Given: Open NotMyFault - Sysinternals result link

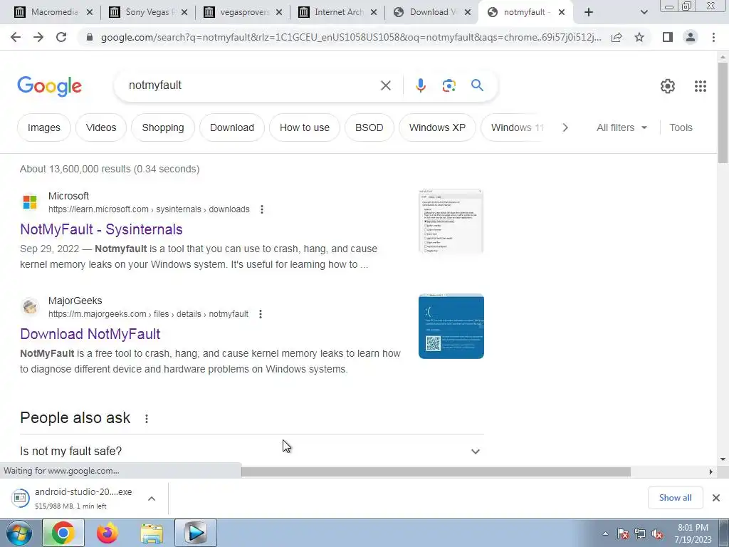Looking at the screenshot, I should pyautogui.click(x=101, y=229).
